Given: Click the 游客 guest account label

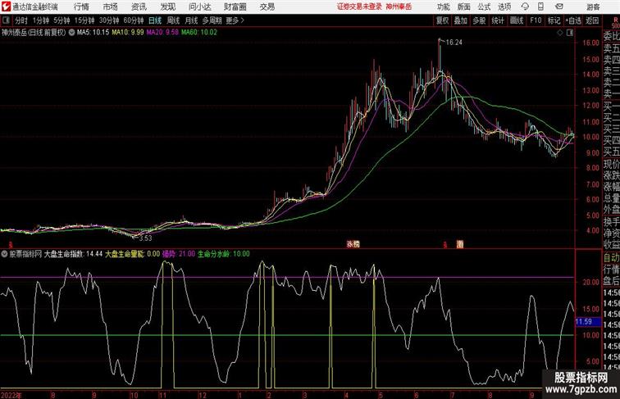Looking at the screenshot, I should (x=593, y=7).
